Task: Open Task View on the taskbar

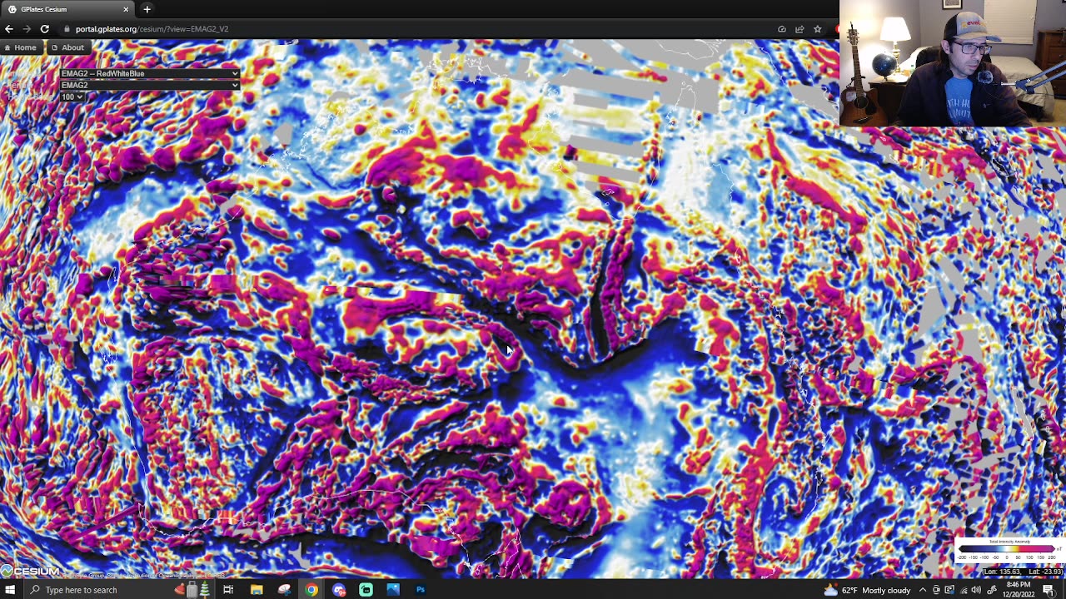Action: click(x=228, y=590)
